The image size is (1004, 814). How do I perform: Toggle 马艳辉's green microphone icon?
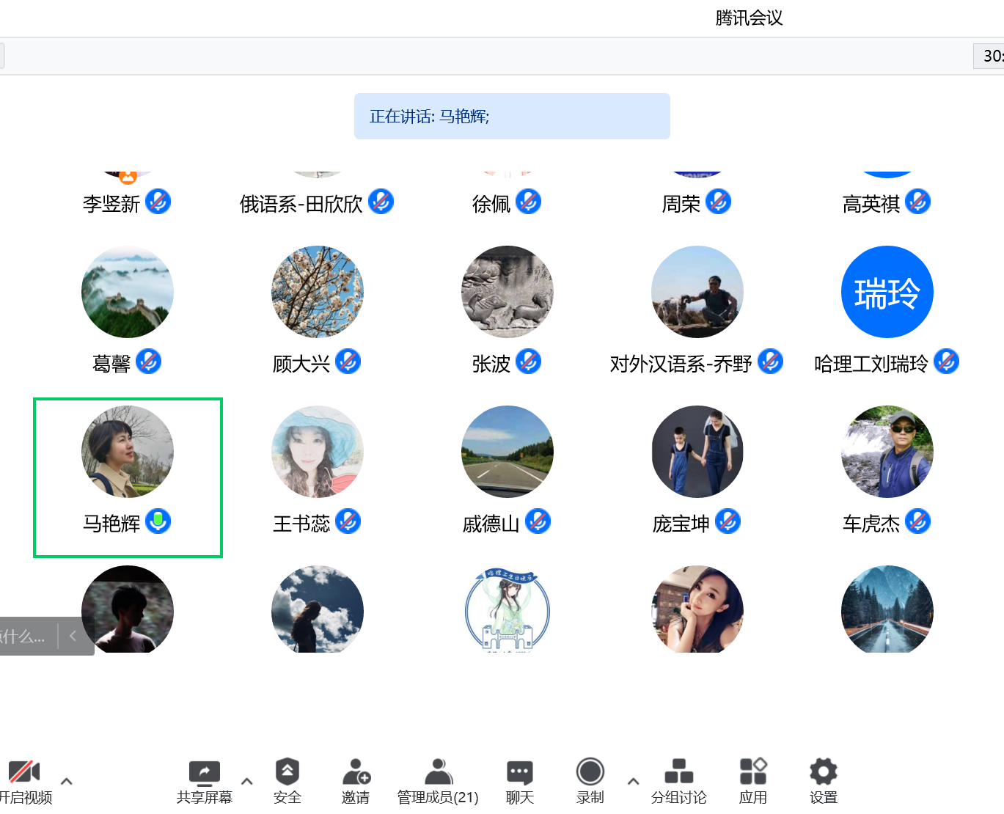[158, 521]
